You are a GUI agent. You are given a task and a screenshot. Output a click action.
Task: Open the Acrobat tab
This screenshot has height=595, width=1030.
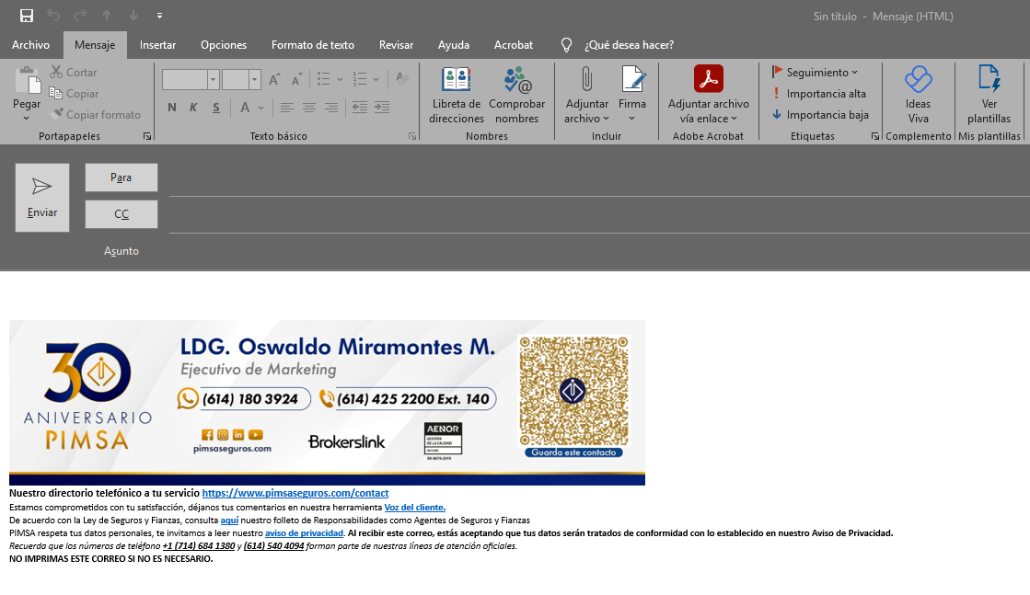coord(513,45)
